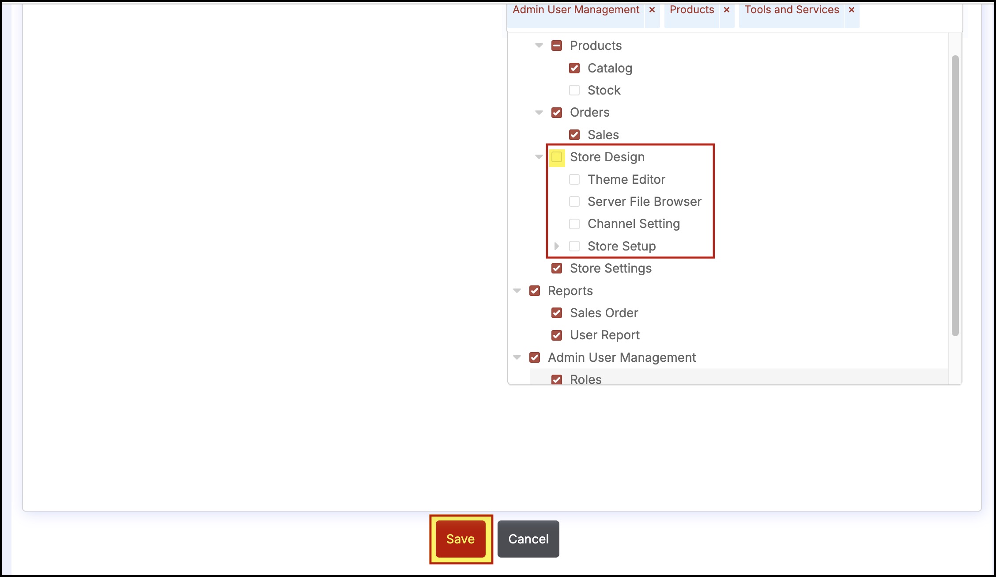Collapse the Orders tree node
996x577 pixels.
(x=539, y=112)
